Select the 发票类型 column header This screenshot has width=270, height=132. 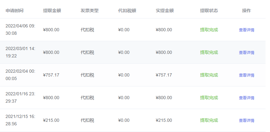(89, 11)
